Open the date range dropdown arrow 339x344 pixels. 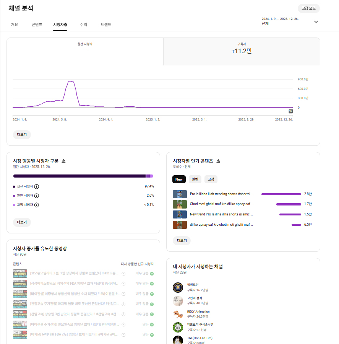point(316,22)
